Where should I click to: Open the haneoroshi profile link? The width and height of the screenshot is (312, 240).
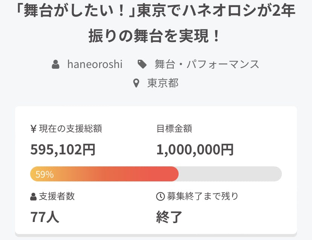(95, 64)
